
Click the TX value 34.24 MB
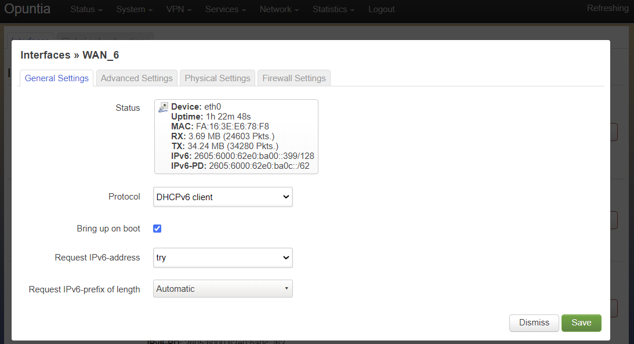click(x=206, y=146)
